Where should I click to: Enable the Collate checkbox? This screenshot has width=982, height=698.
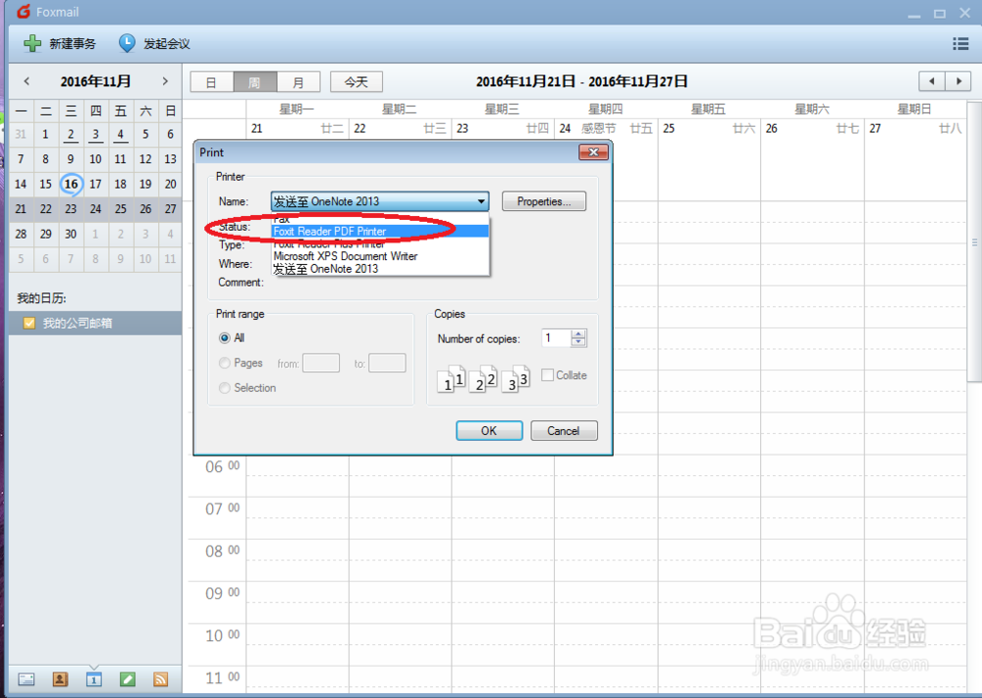[x=547, y=375]
